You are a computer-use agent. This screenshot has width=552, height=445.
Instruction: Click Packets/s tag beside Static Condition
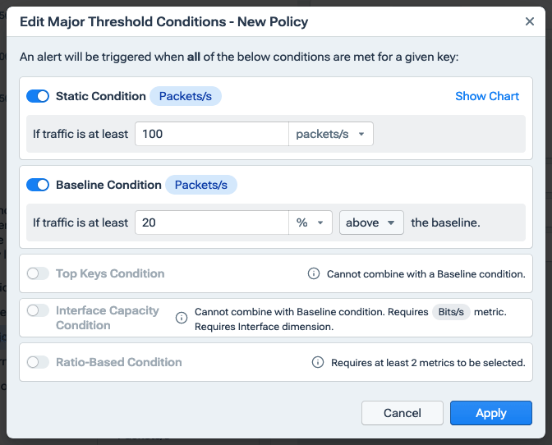[x=186, y=96]
